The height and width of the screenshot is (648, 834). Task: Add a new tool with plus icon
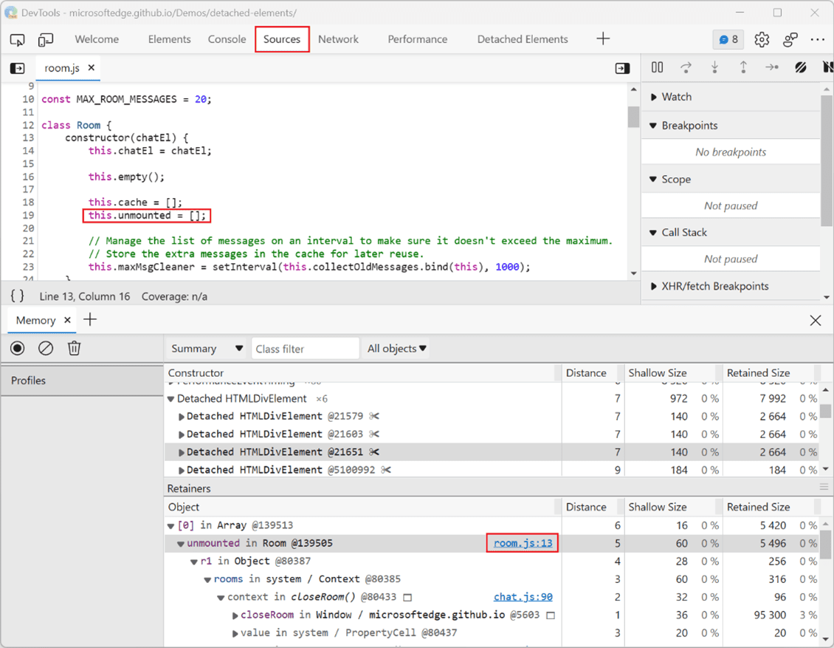(603, 39)
